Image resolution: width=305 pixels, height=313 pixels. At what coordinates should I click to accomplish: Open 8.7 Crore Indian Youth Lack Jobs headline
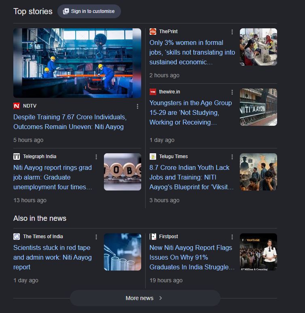click(192, 177)
